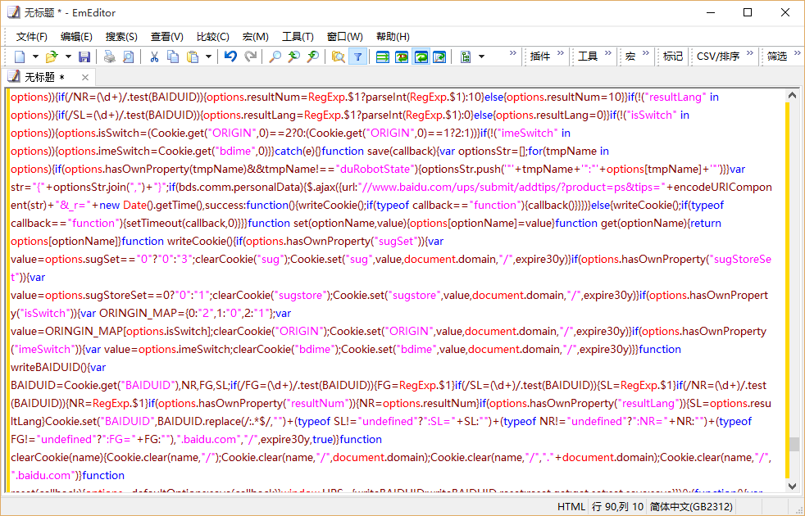Open the 编辑(E) menu
805x516 pixels.
click(x=76, y=37)
